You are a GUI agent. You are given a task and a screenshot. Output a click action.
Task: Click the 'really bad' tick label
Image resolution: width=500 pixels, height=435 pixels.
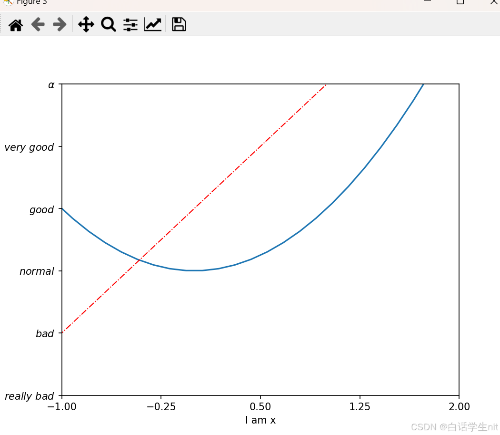30,396
